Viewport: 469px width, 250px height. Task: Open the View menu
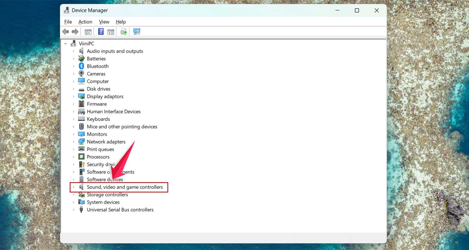click(x=104, y=22)
